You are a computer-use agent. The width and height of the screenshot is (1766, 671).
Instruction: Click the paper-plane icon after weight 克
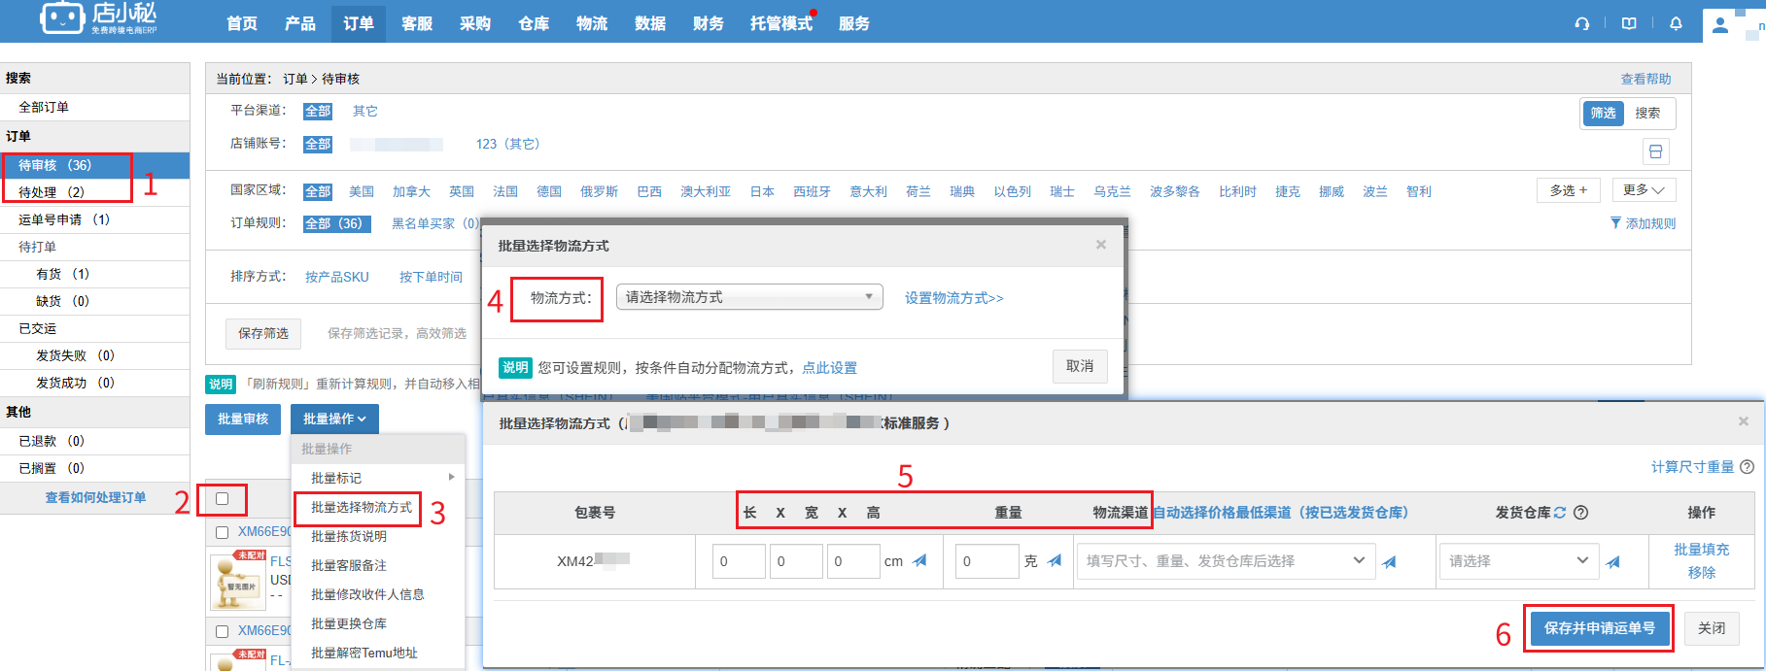pos(1054,560)
